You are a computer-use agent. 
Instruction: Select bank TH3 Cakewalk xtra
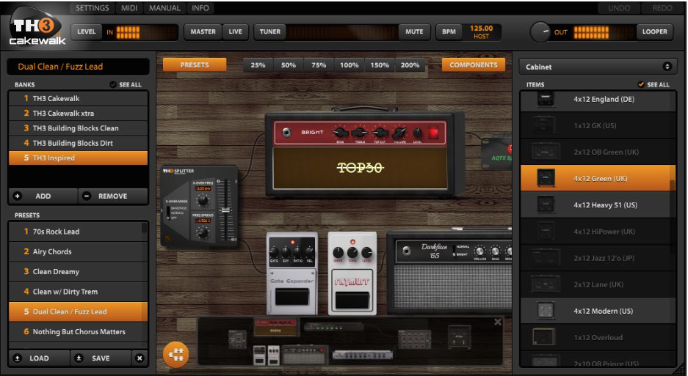click(x=78, y=113)
